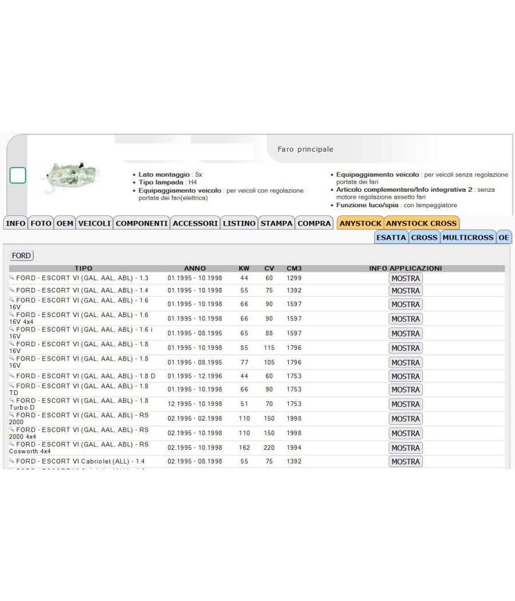Click MOSTRA for Escort 1.6 i 16V
The height and width of the screenshot is (601, 515).
click(x=405, y=334)
